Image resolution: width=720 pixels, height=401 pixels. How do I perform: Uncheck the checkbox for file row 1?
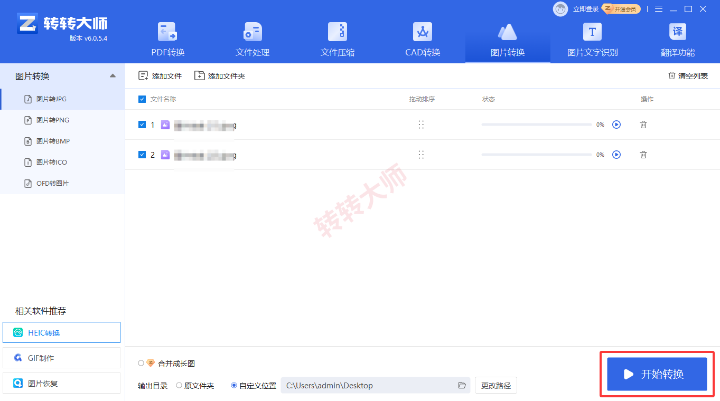(142, 125)
